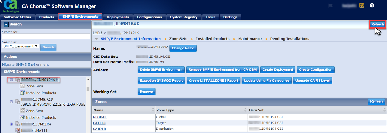387x133 pixels.
Task: Click the Zones table Refresh button
Action: click(x=376, y=101)
